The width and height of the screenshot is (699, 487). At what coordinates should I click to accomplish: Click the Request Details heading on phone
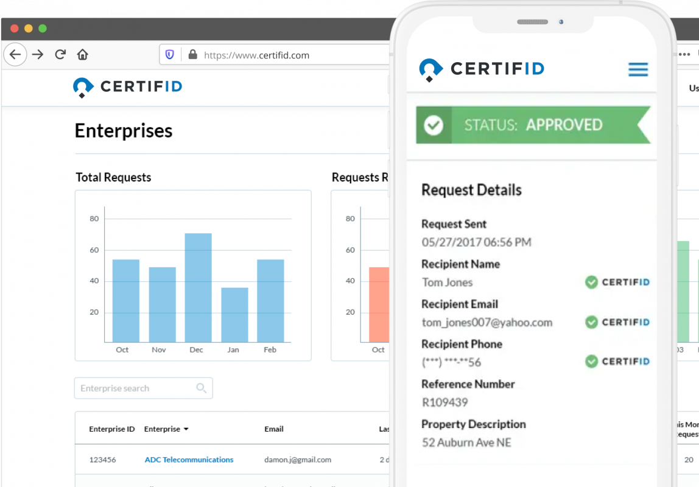[472, 191]
